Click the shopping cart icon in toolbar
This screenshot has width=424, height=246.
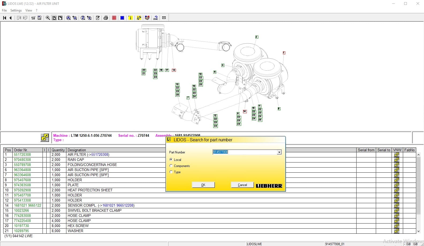pos(33,18)
